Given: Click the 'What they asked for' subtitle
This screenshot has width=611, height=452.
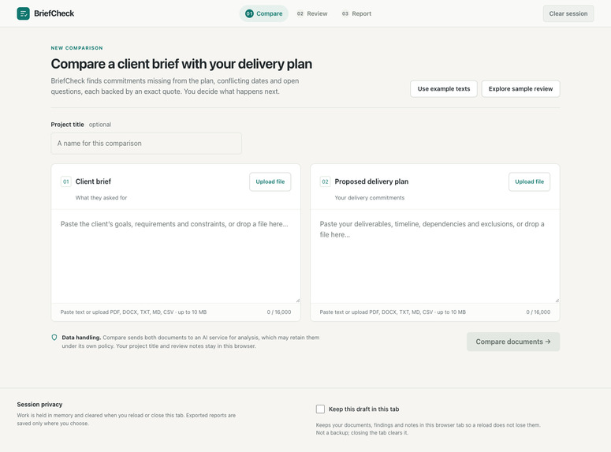Looking at the screenshot, I should [x=102, y=198].
